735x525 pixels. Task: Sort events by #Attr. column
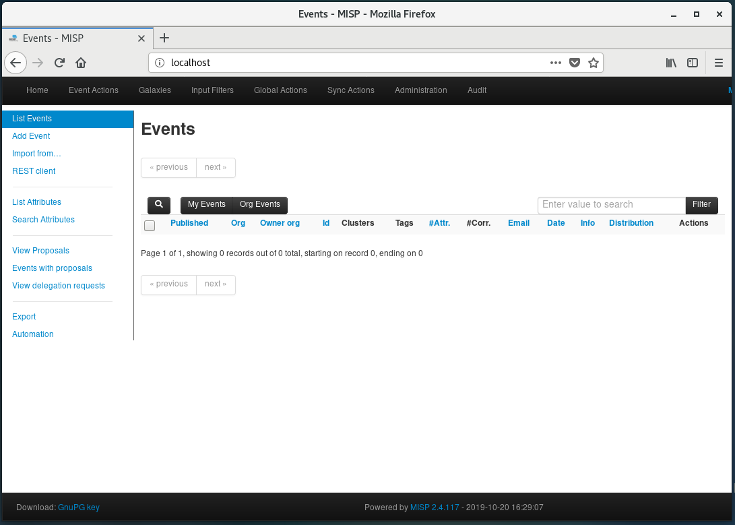pos(439,223)
